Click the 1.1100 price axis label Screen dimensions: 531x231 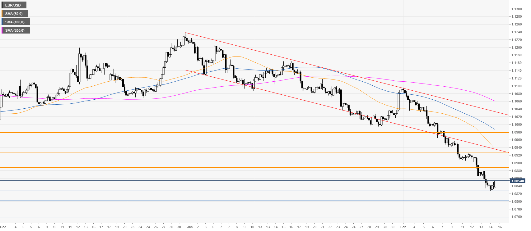click(516, 86)
